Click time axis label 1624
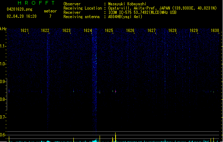This screenshot has height=142, width=223. click(x=88, y=31)
